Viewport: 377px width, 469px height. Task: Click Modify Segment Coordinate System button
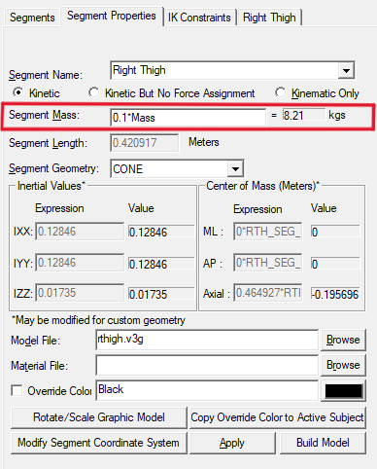coord(99,443)
